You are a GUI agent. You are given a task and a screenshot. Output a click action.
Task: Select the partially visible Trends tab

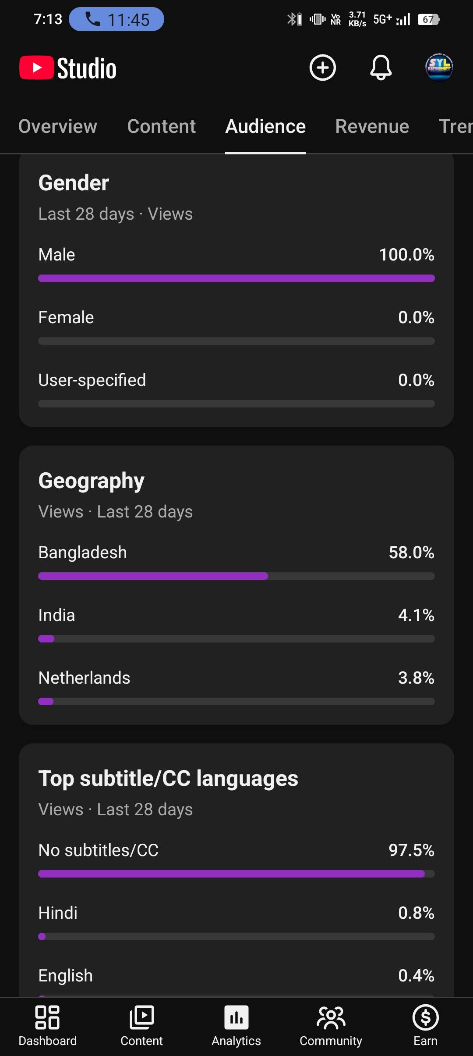click(x=455, y=127)
